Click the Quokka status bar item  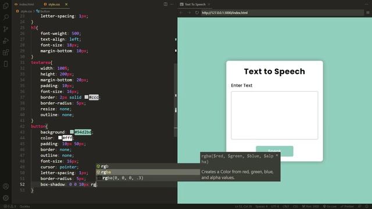pos(24,207)
